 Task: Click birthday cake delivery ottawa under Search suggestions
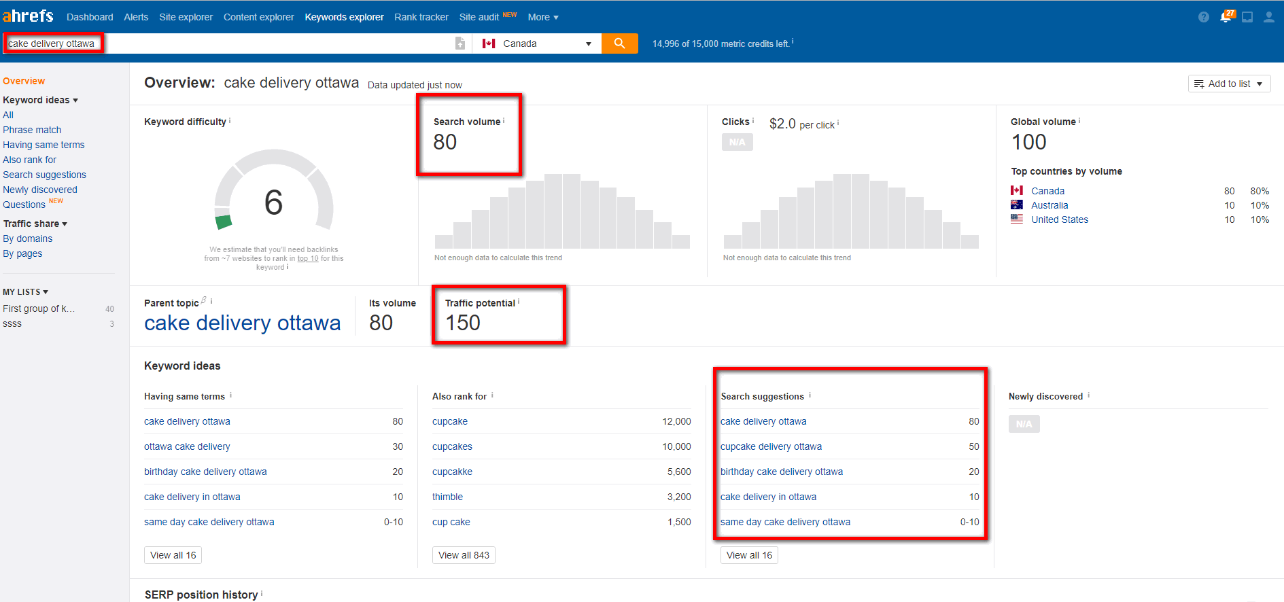tap(782, 472)
